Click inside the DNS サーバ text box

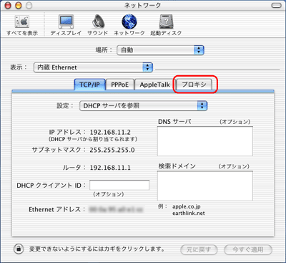coord(205,141)
